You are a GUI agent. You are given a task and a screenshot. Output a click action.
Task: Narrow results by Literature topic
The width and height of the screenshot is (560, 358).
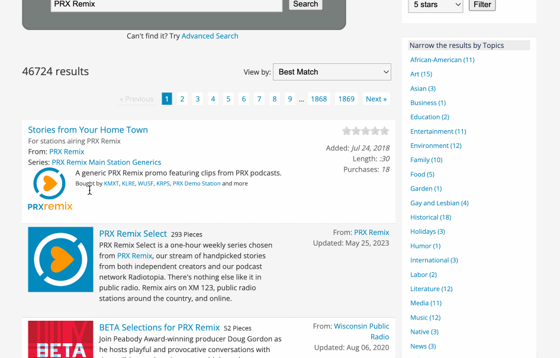pos(431,289)
